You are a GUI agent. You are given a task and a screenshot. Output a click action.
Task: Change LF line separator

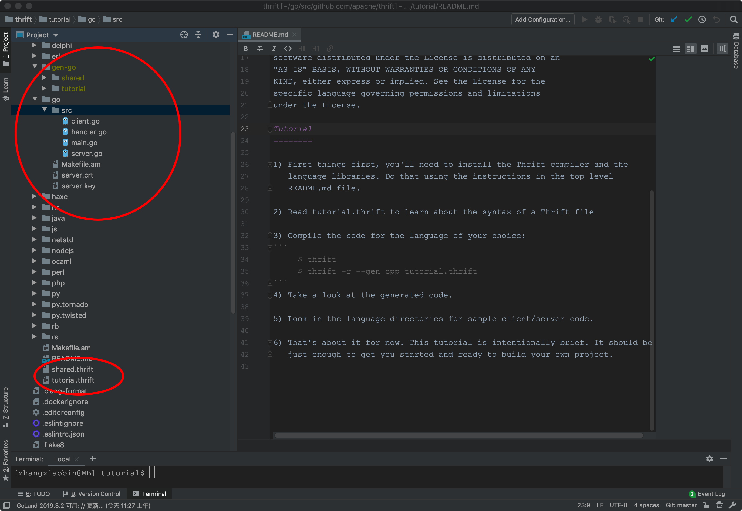pyautogui.click(x=600, y=505)
